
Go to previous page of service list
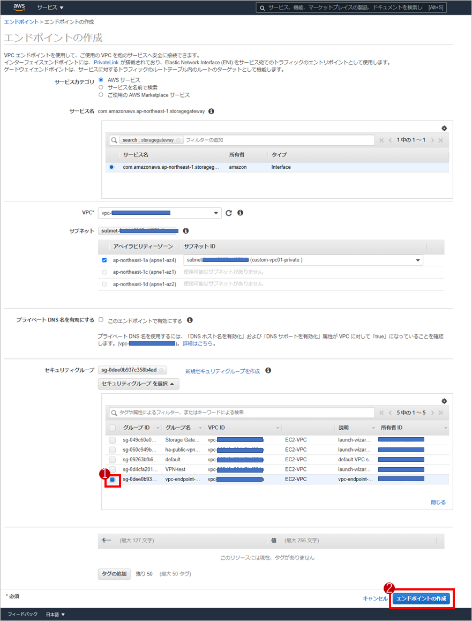point(390,140)
